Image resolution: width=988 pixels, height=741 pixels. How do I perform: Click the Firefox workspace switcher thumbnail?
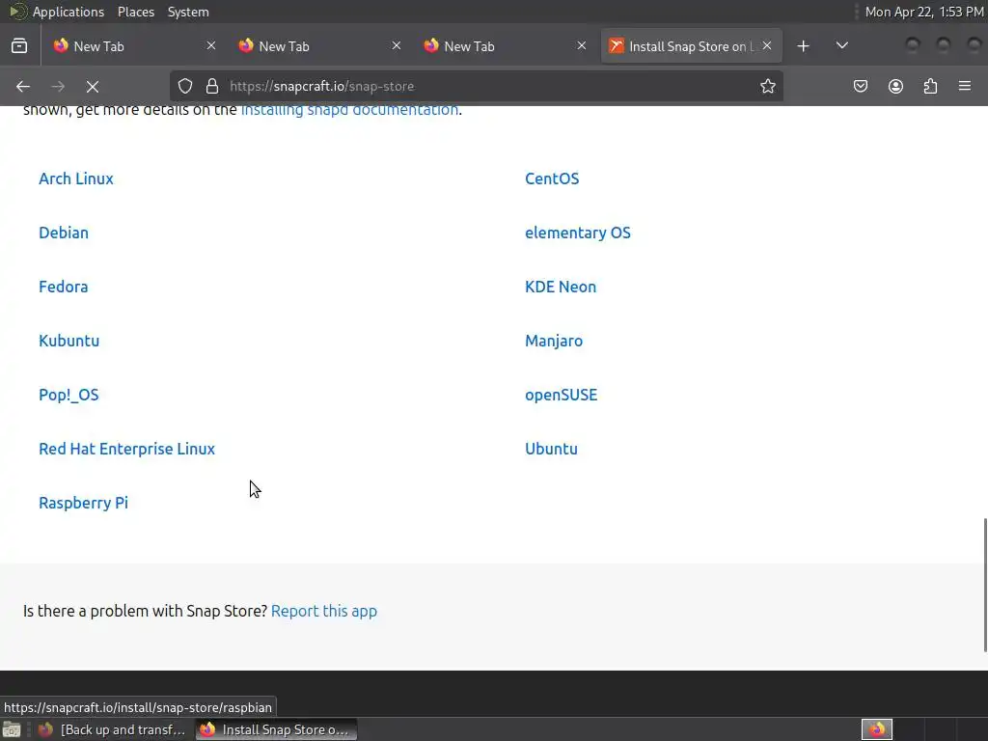pos(876,729)
